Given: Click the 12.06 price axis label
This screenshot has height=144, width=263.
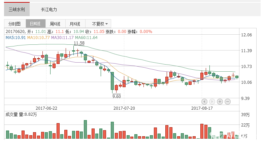Looking at the screenshot, I should click(x=246, y=35).
